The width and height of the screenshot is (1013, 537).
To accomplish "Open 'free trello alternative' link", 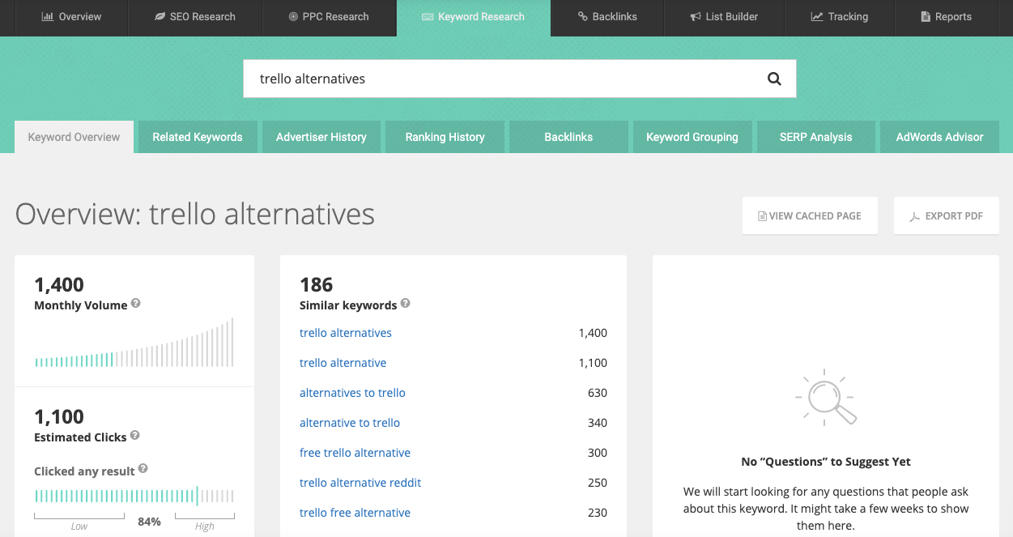I will [x=355, y=453].
